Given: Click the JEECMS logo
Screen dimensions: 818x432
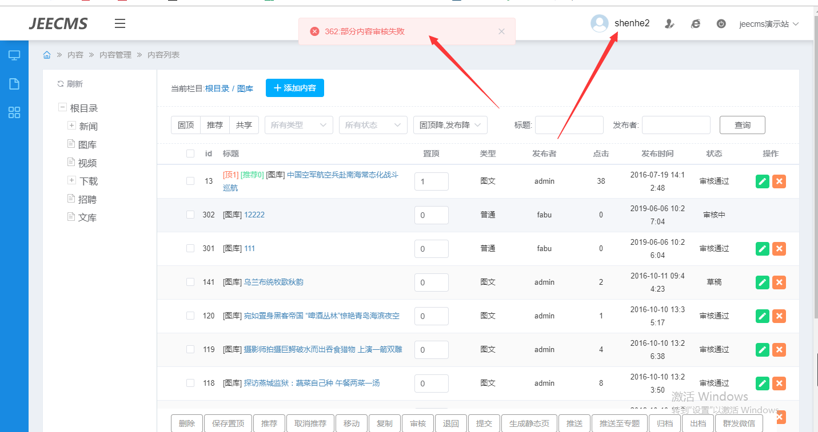Looking at the screenshot, I should (x=58, y=24).
